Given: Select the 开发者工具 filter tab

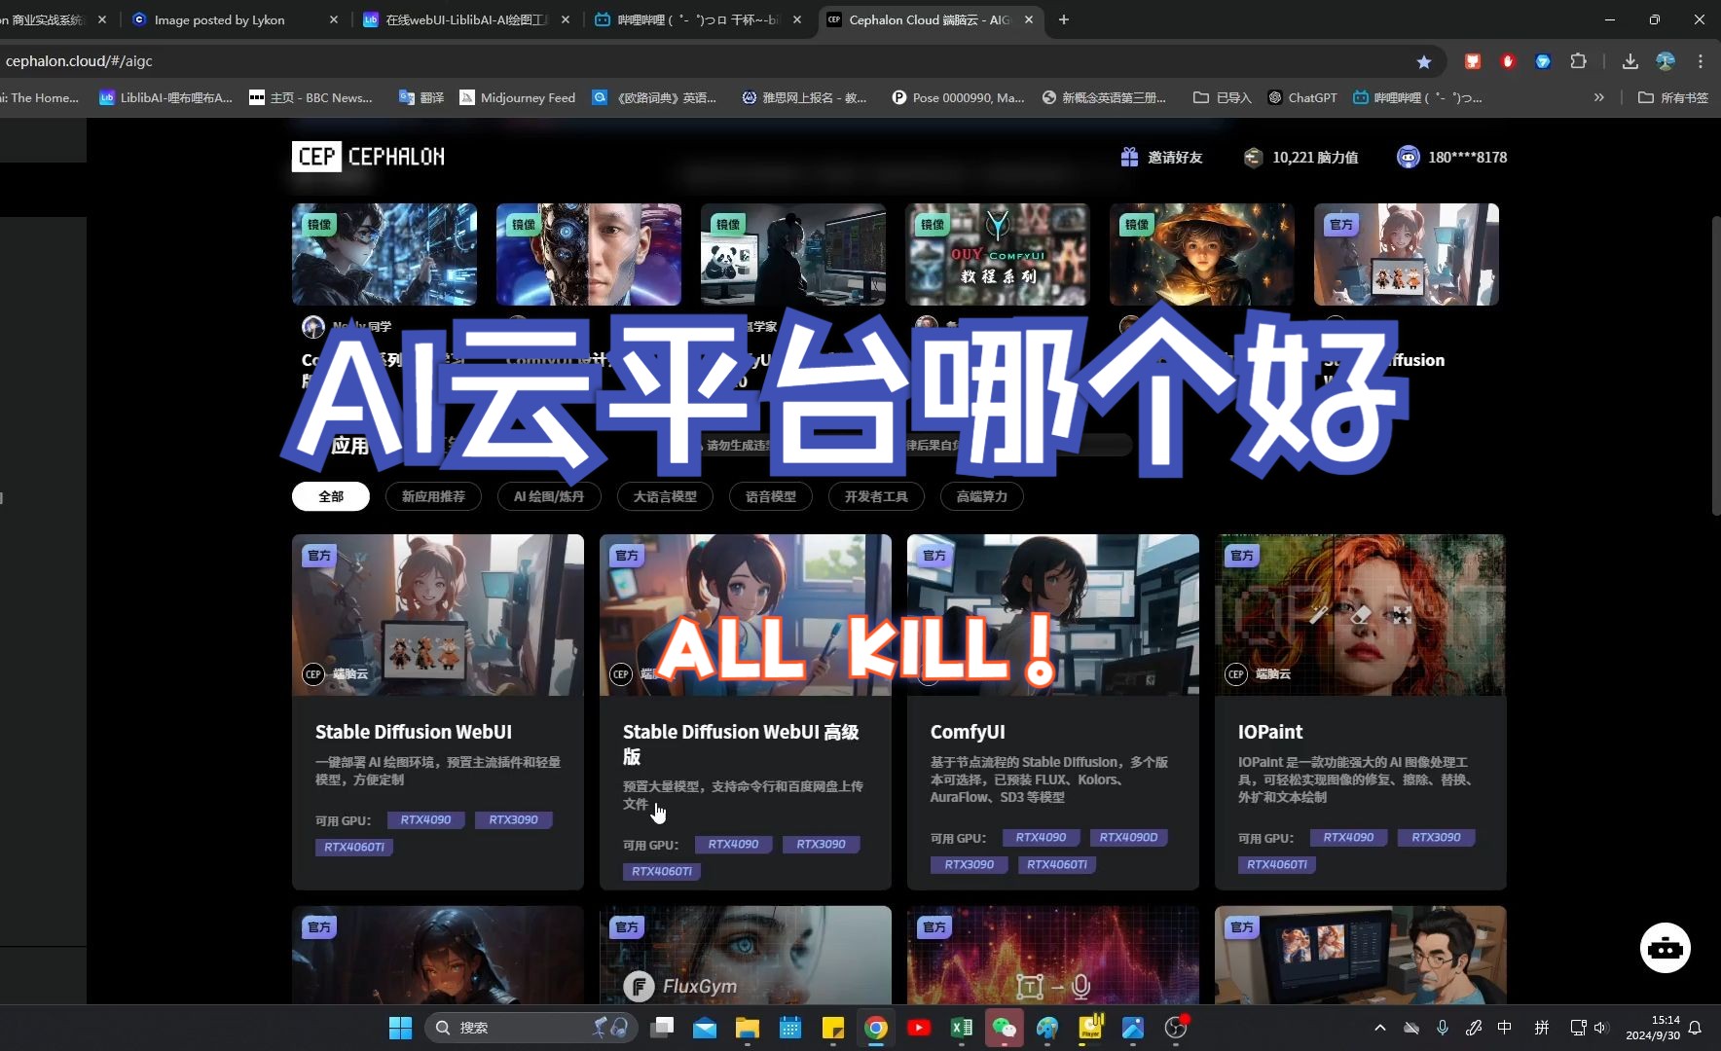Looking at the screenshot, I should tap(876, 496).
